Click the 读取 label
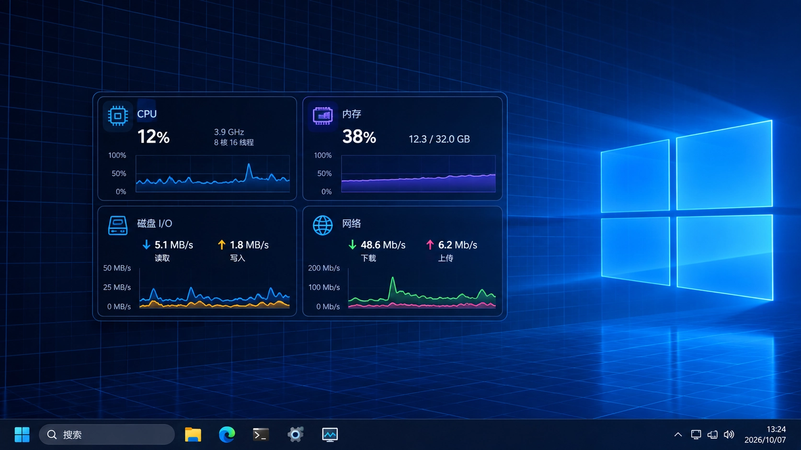The width and height of the screenshot is (801, 450). click(162, 258)
